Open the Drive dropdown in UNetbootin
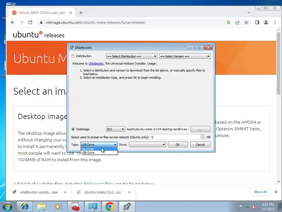 click(x=147, y=145)
